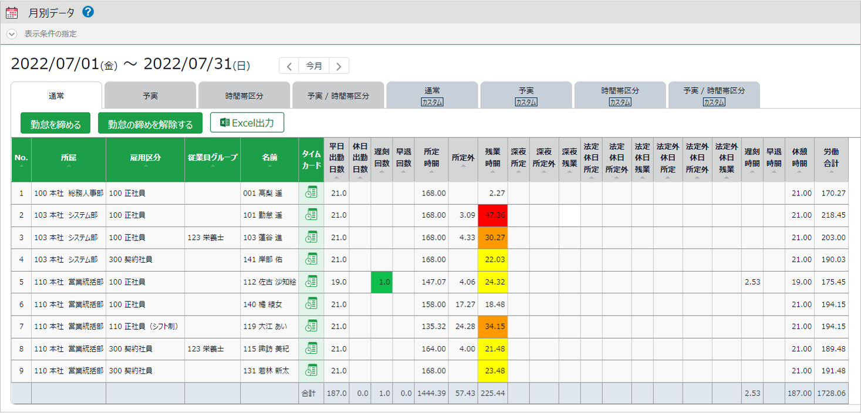The image size is (861, 413).
Task: Open timecard icon for 101 勤怠 遥
Action: [311, 215]
